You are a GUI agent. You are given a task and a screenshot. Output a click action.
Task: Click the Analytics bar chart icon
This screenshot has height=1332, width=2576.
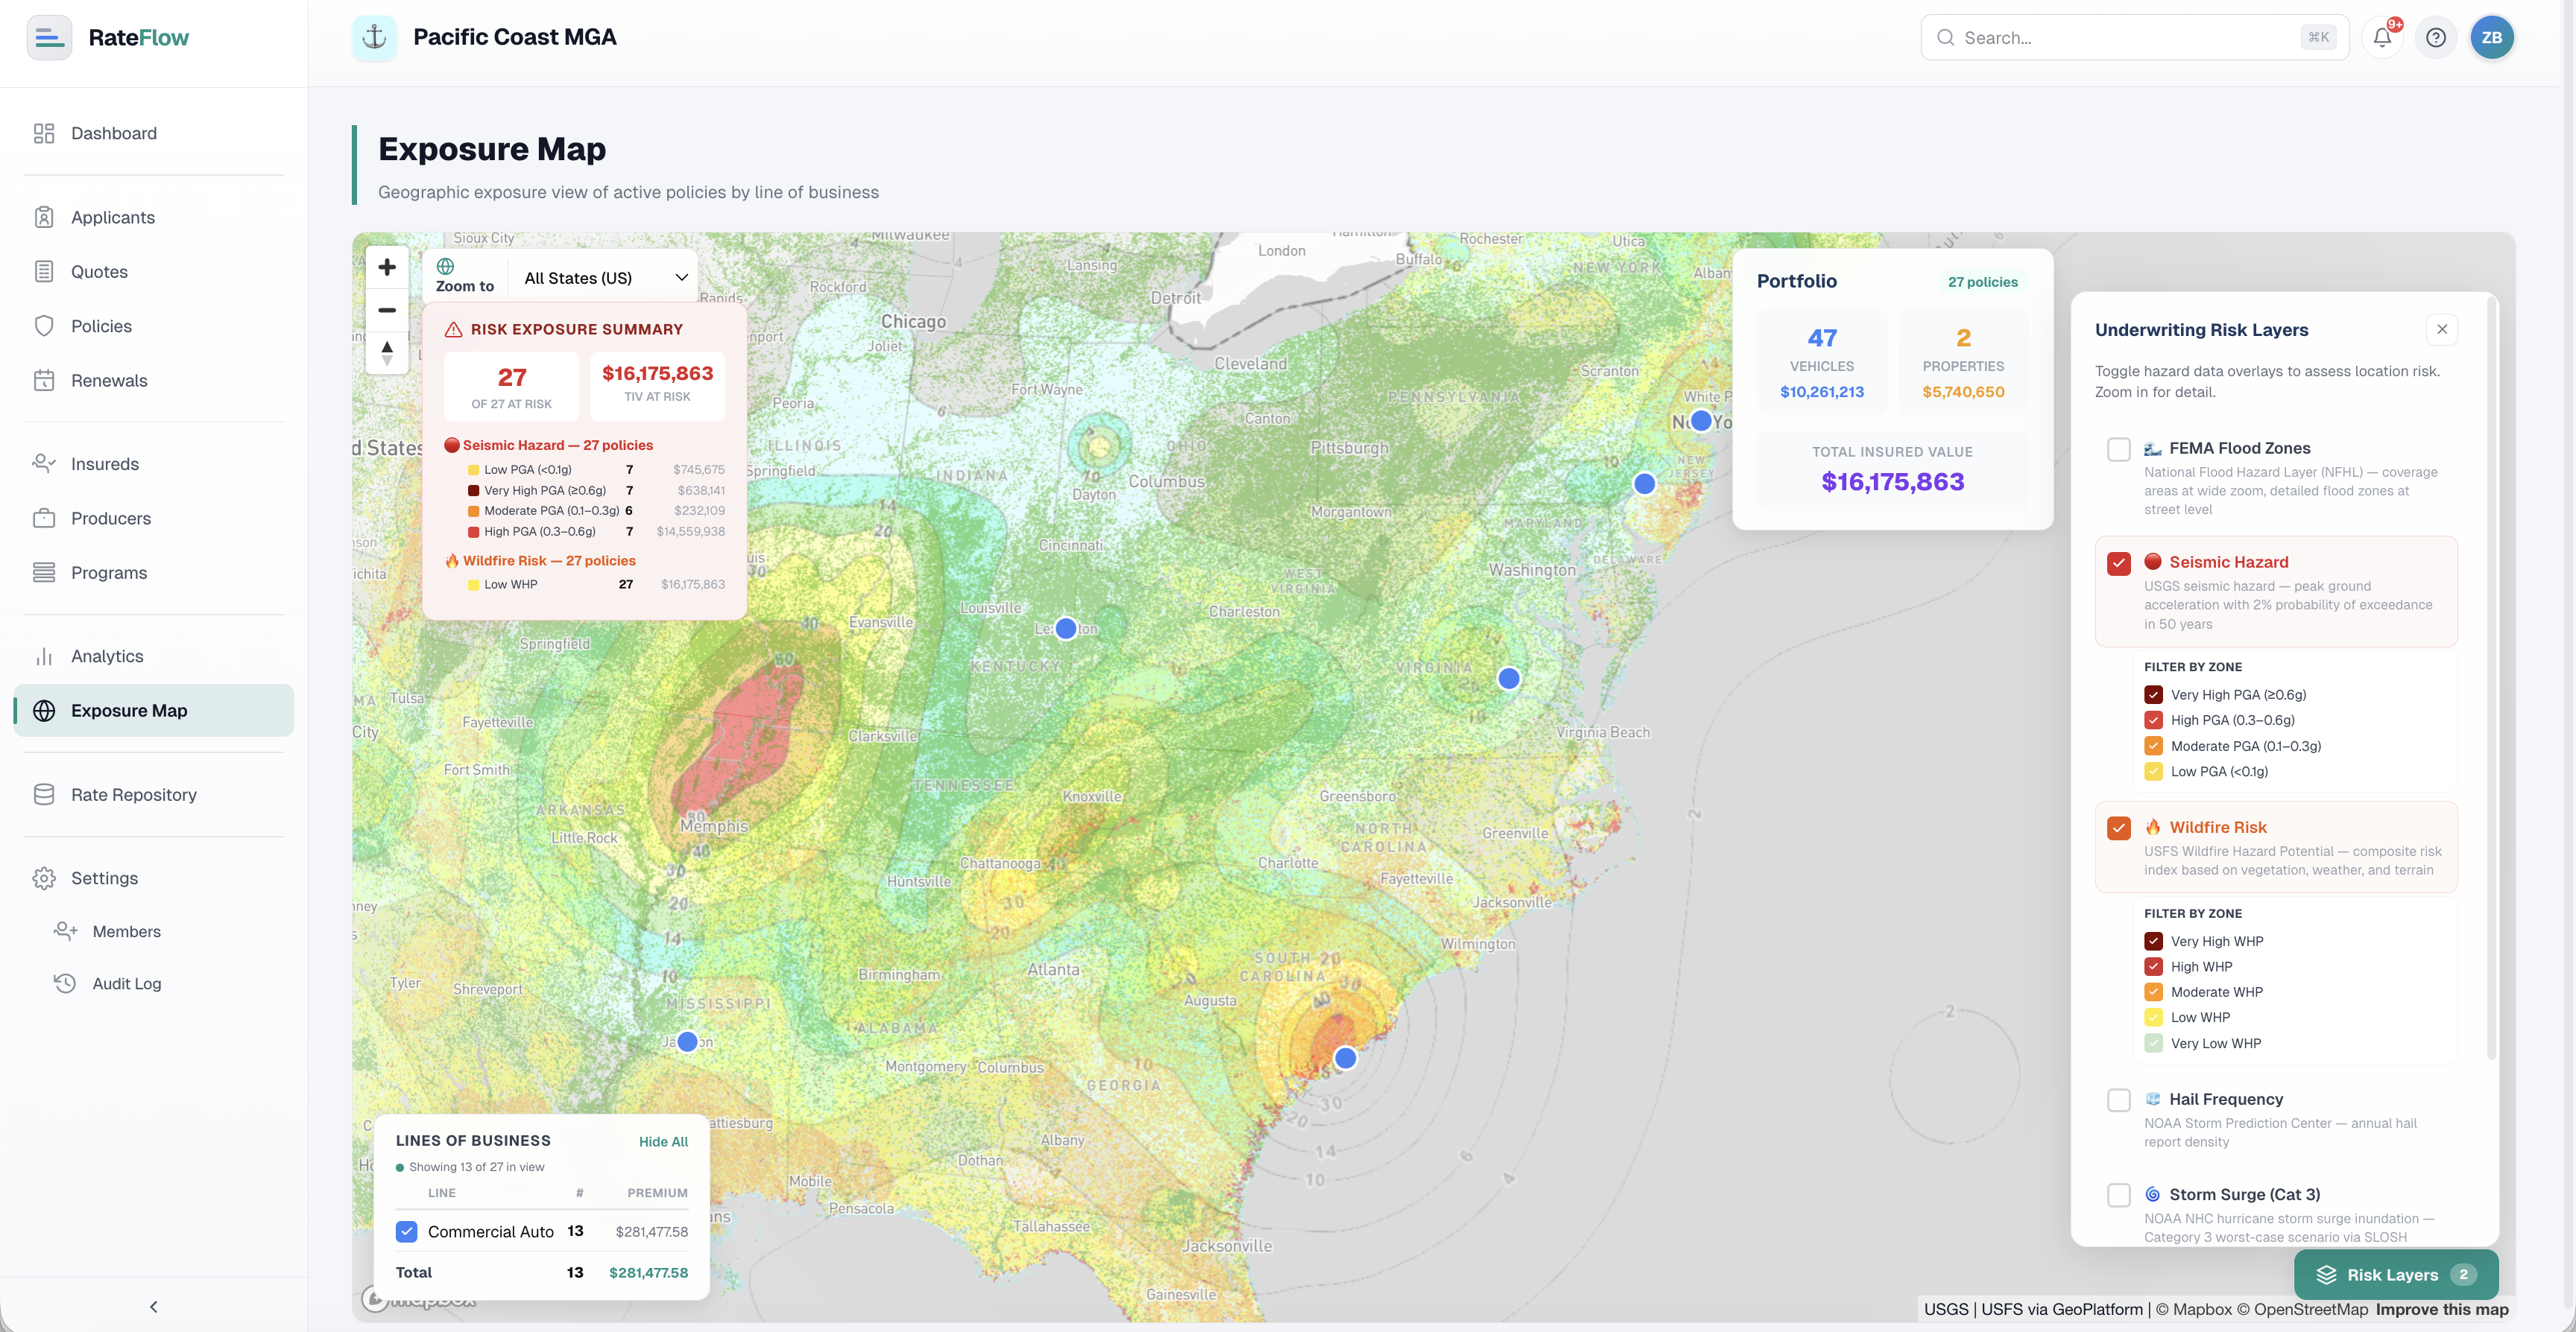(44, 656)
